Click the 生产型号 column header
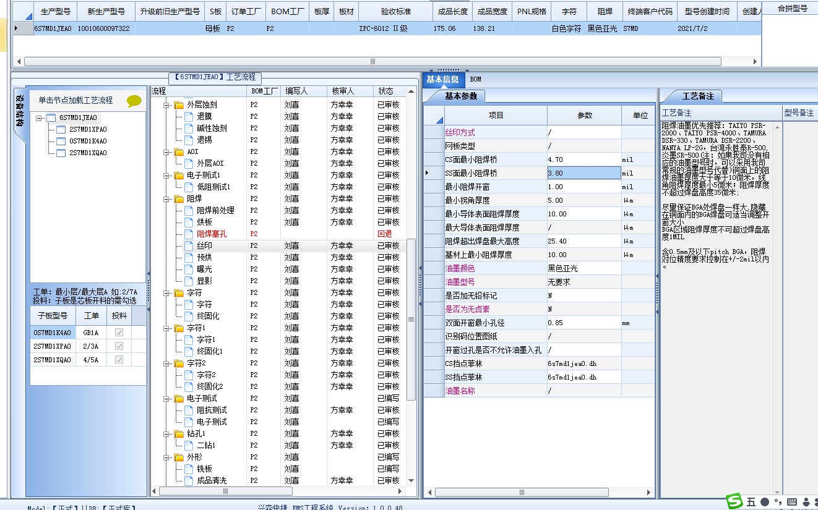The width and height of the screenshot is (818, 510). [x=55, y=11]
